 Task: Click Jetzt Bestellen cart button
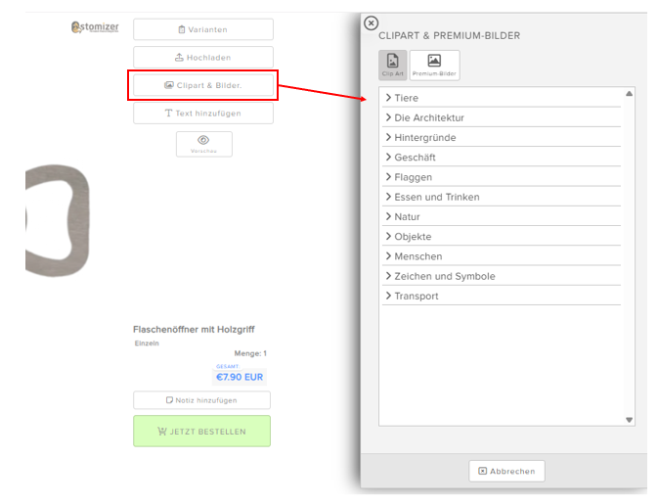[201, 431]
